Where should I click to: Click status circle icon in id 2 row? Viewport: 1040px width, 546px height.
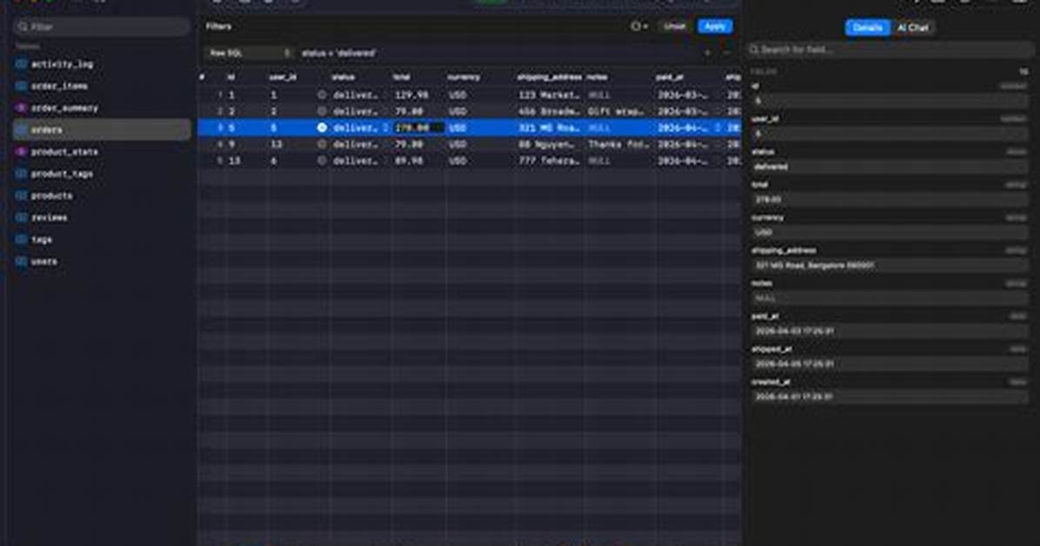(x=322, y=111)
